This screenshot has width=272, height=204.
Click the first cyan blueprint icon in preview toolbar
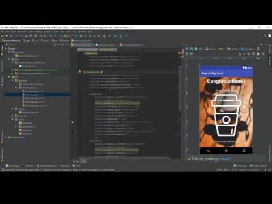[191, 49]
